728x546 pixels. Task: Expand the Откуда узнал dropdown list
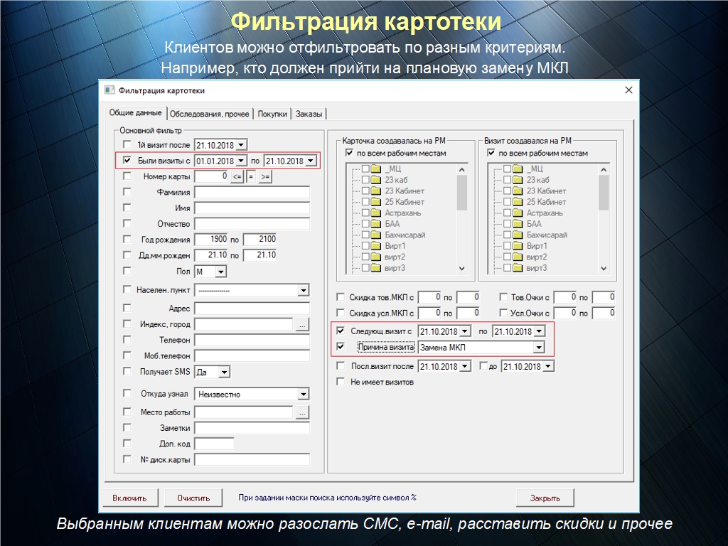[304, 394]
